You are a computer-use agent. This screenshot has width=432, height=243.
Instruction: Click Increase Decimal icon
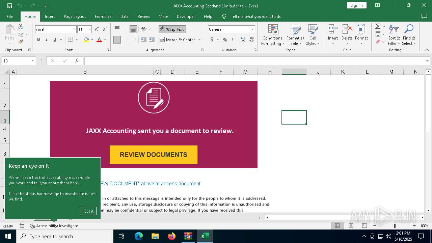243,40
